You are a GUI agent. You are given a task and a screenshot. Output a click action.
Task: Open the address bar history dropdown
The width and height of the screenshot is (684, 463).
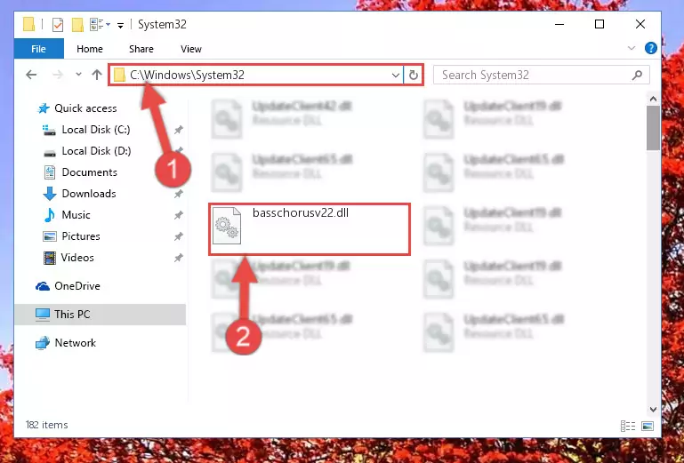tap(395, 75)
